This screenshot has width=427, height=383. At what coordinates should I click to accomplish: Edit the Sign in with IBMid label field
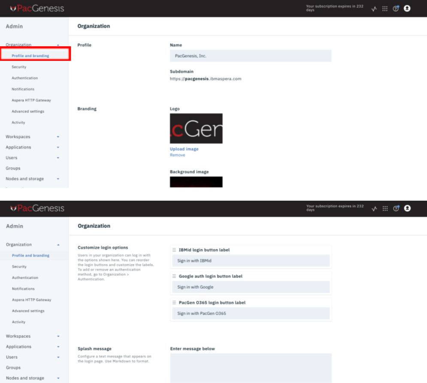click(251, 261)
